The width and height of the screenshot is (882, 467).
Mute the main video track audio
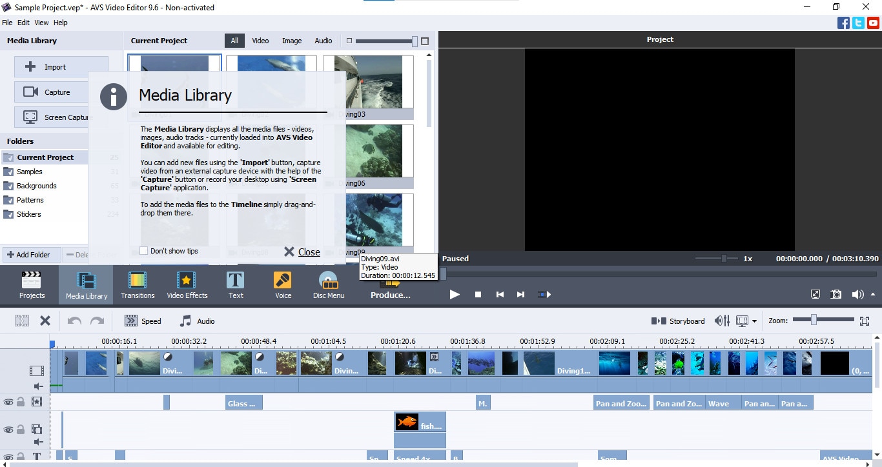[x=38, y=386]
